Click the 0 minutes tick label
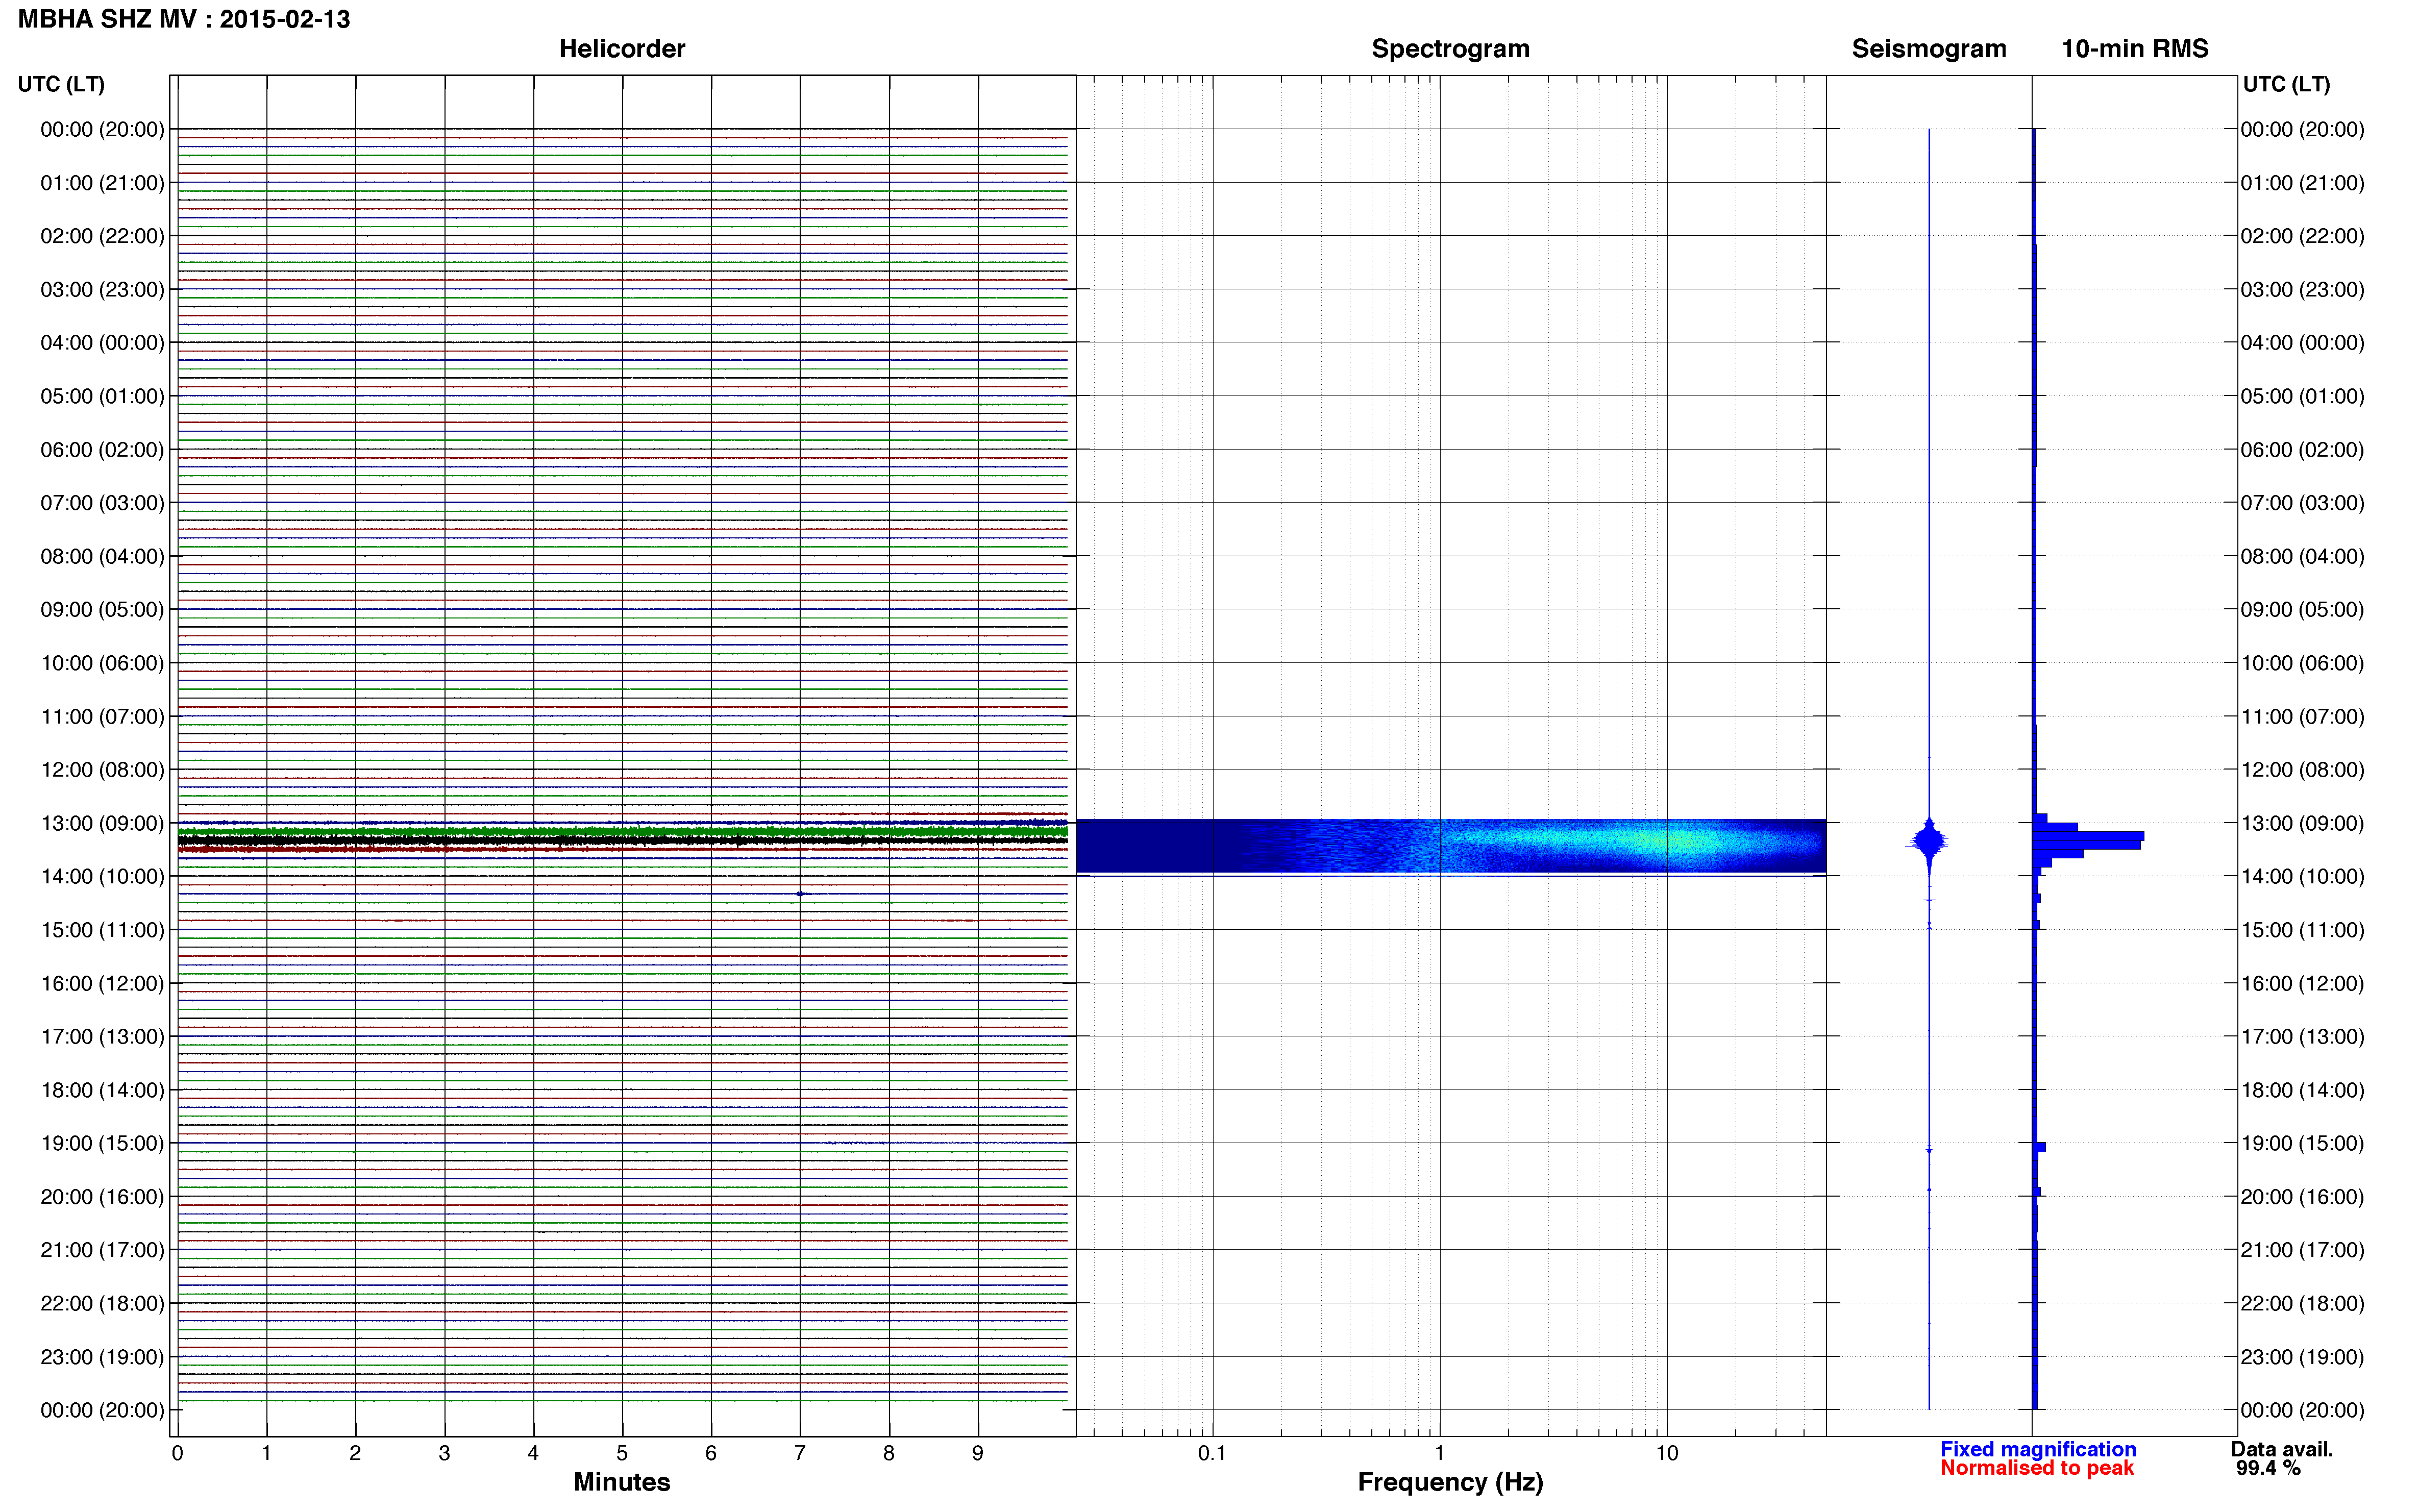 pos(177,1453)
